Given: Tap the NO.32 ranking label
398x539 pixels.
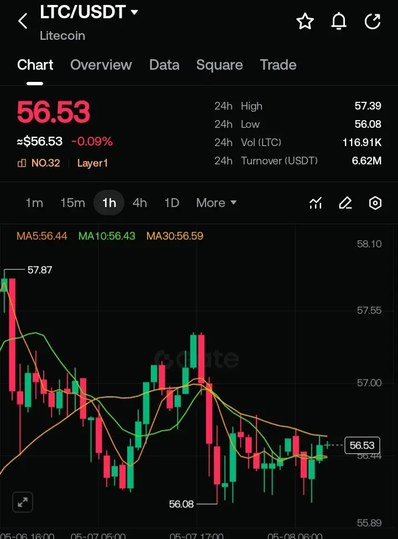Looking at the screenshot, I should click(x=46, y=163).
